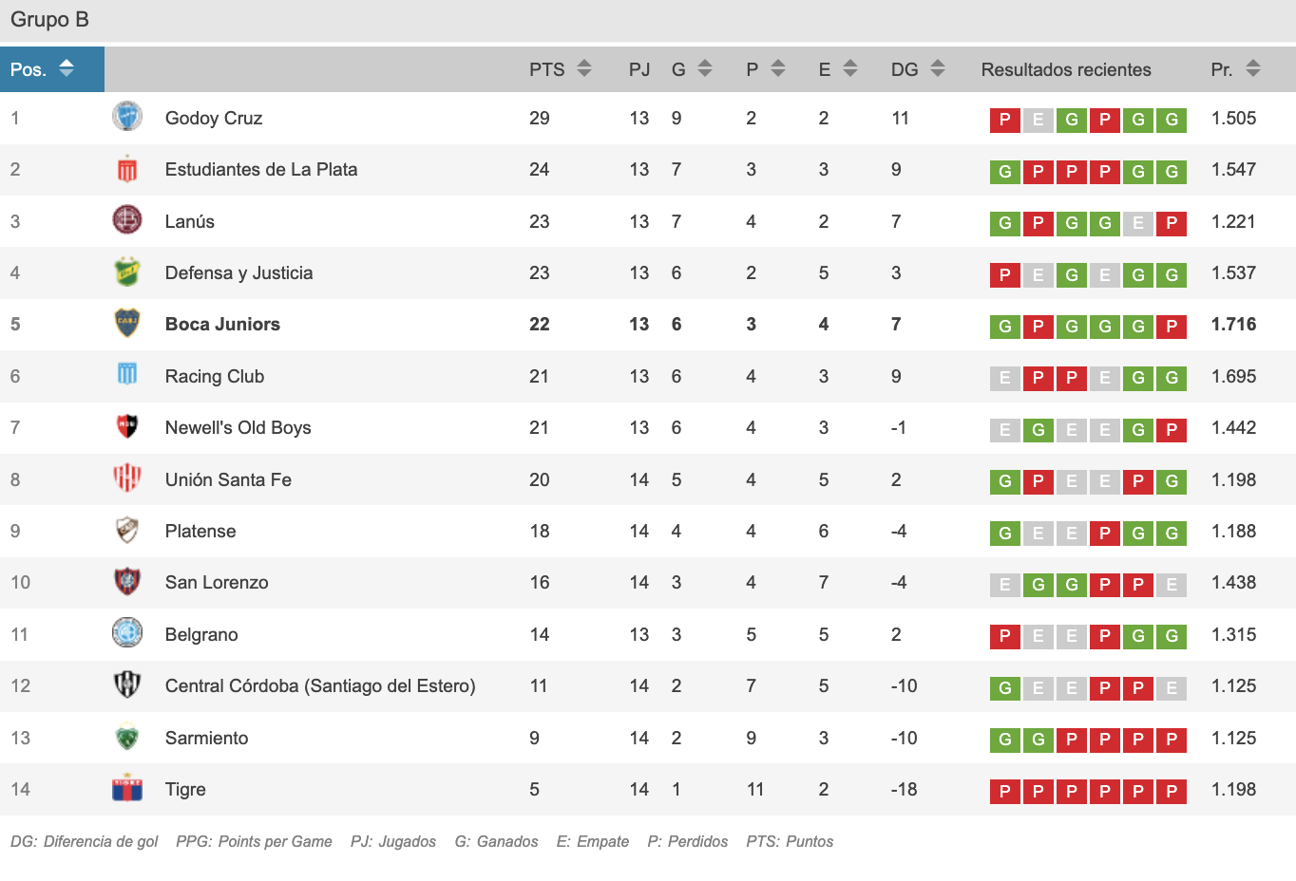Image resolution: width=1296 pixels, height=881 pixels.
Task: Click the San Lorenzo team crest
Action: tap(127, 582)
